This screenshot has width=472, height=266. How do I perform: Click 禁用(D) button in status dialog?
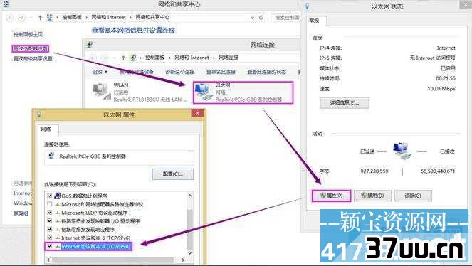point(372,196)
